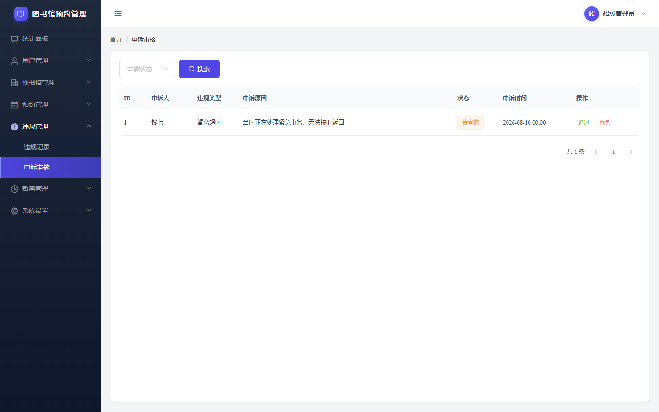Image resolution: width=659 pixels, height=412 pixels.
Task: Click the 共 1 条 total count
Action: tap(576, 152)
